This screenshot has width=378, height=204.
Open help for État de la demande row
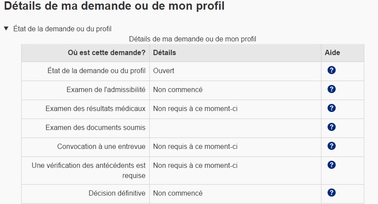[332, 70]
